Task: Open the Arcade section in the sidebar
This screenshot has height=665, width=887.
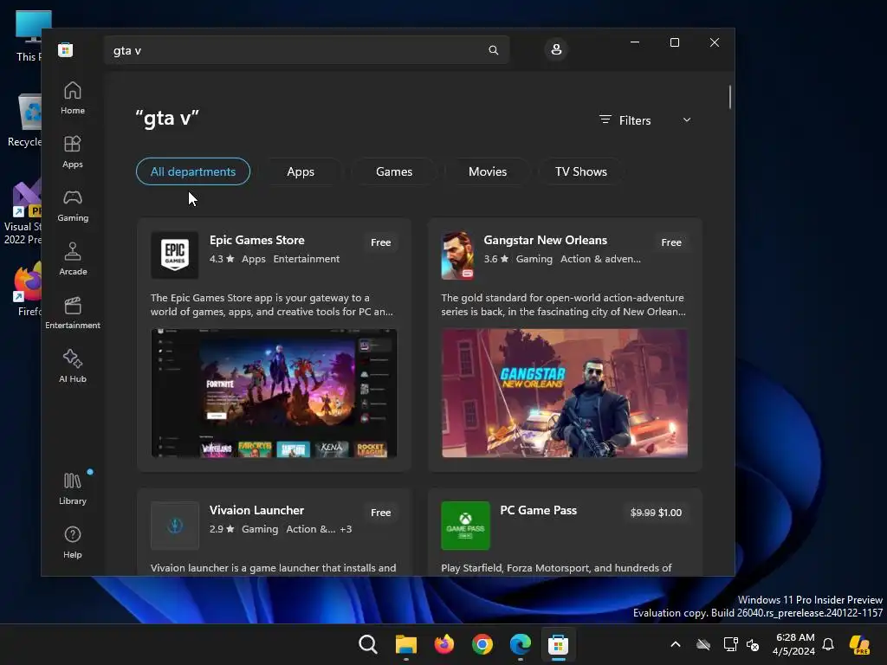Action: coord(73,260)
